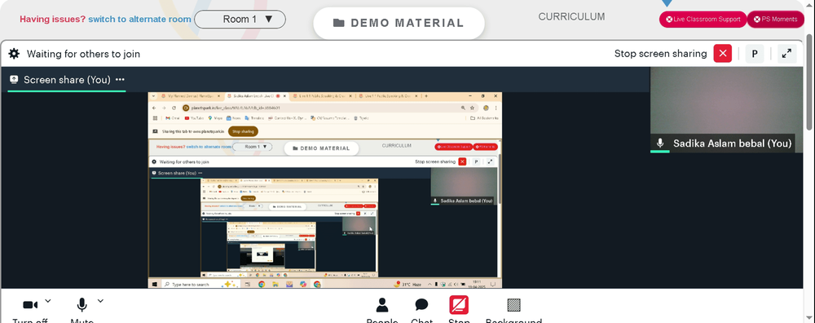Viewport: 815px width, 323px height.
Task: Click the Stop screen sharing label
Action: point(660,54)
